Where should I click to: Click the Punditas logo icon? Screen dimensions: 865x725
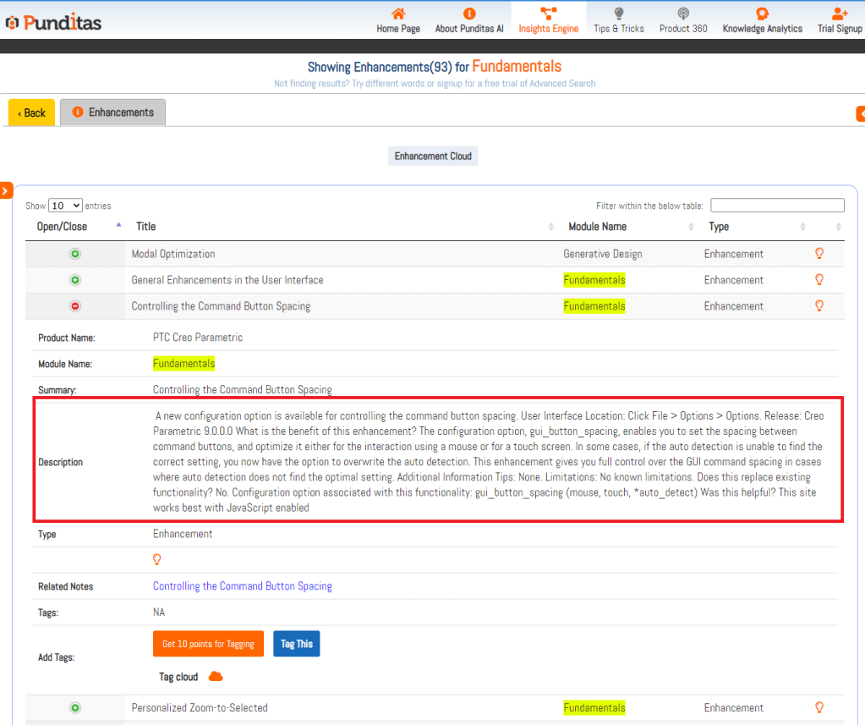12,23
